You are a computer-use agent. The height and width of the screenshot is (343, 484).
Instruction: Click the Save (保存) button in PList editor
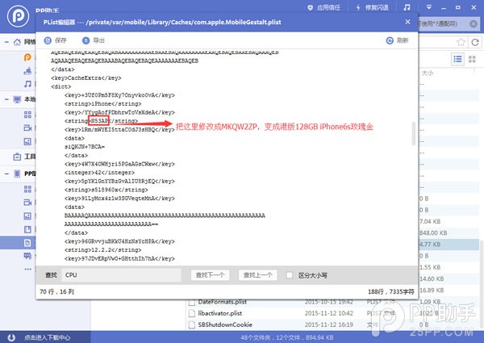pyautogui.click(x=55, y=40)
